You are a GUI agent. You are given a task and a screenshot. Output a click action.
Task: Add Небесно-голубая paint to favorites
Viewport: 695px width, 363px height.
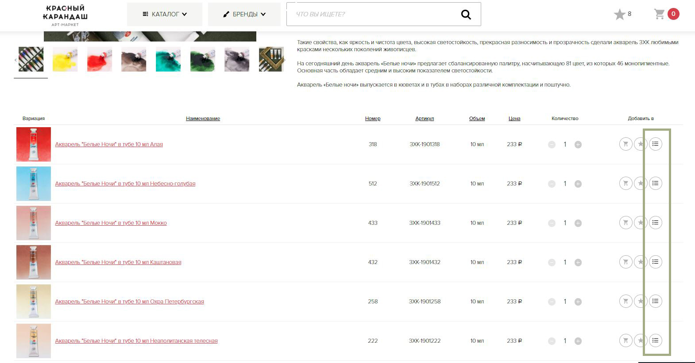(x=640, y=183)
